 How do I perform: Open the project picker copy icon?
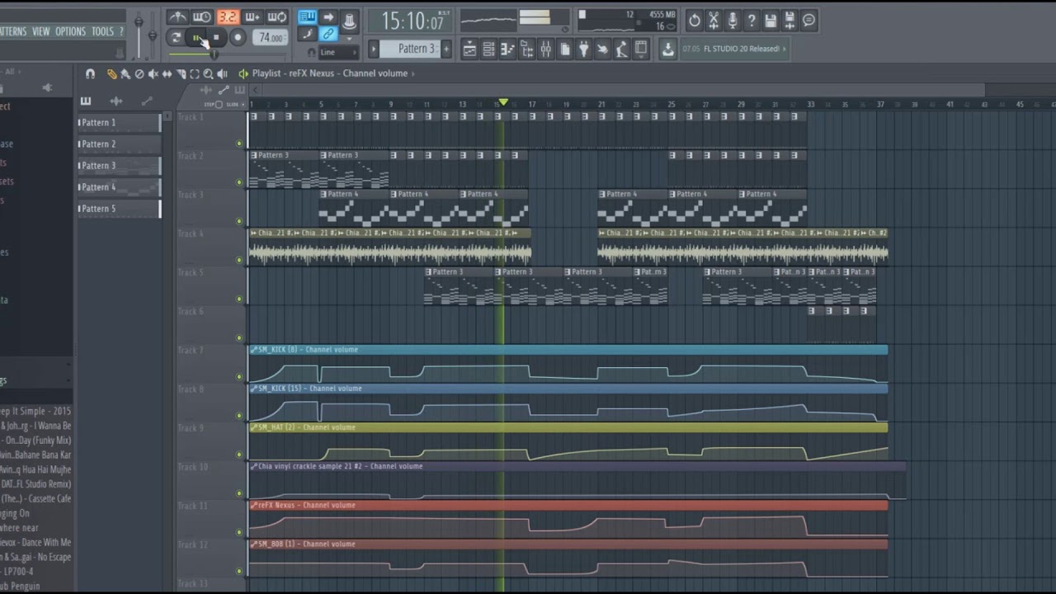click(x=565, y=49)
